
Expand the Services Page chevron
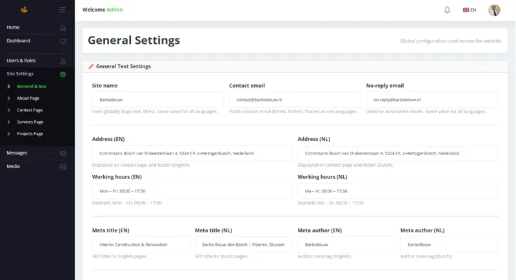[x=8, y=122]
